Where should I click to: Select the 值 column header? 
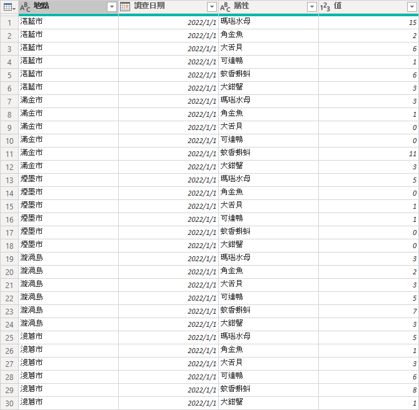coord(368,7)
